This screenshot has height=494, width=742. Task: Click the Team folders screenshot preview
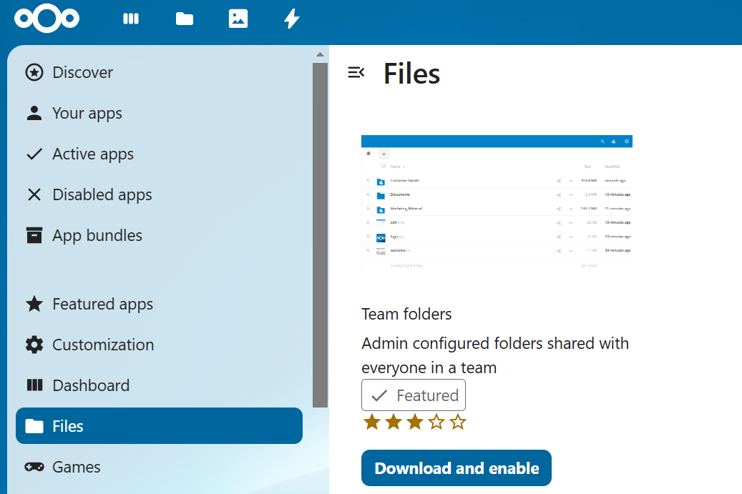pyautogui.click(x=497, y=204)
